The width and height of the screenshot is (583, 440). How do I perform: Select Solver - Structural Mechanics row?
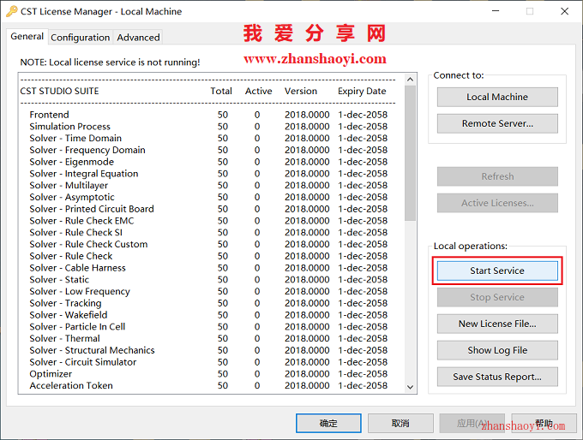pos(208,350)
